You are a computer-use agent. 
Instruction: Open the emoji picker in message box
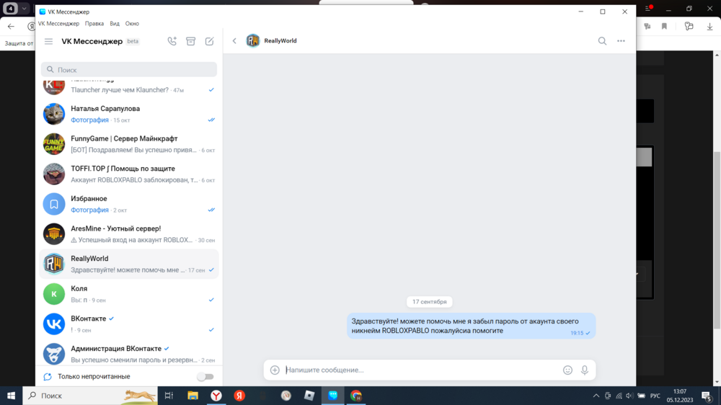click(567, 370)
